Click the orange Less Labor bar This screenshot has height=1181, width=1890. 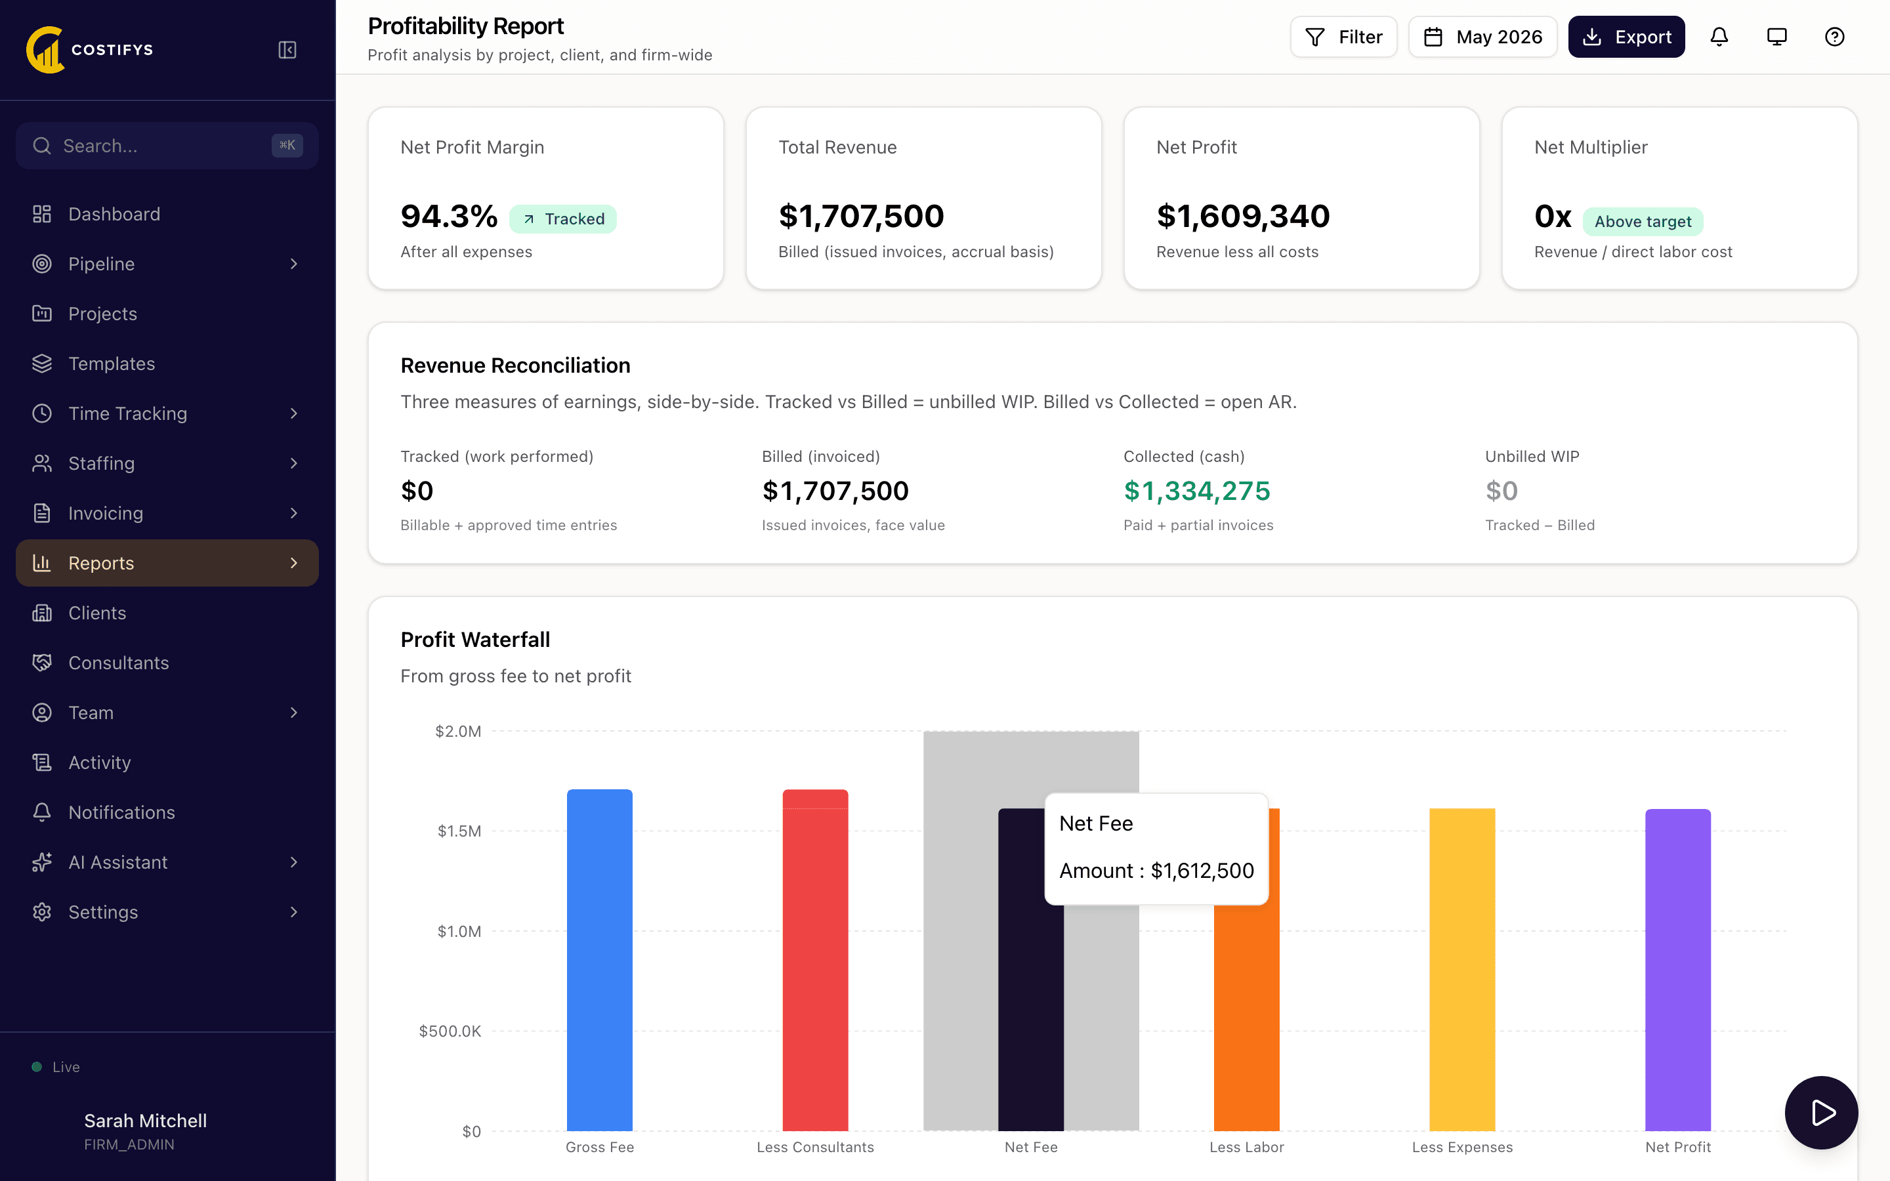pyautogui.click(x=1246, y=1018)
